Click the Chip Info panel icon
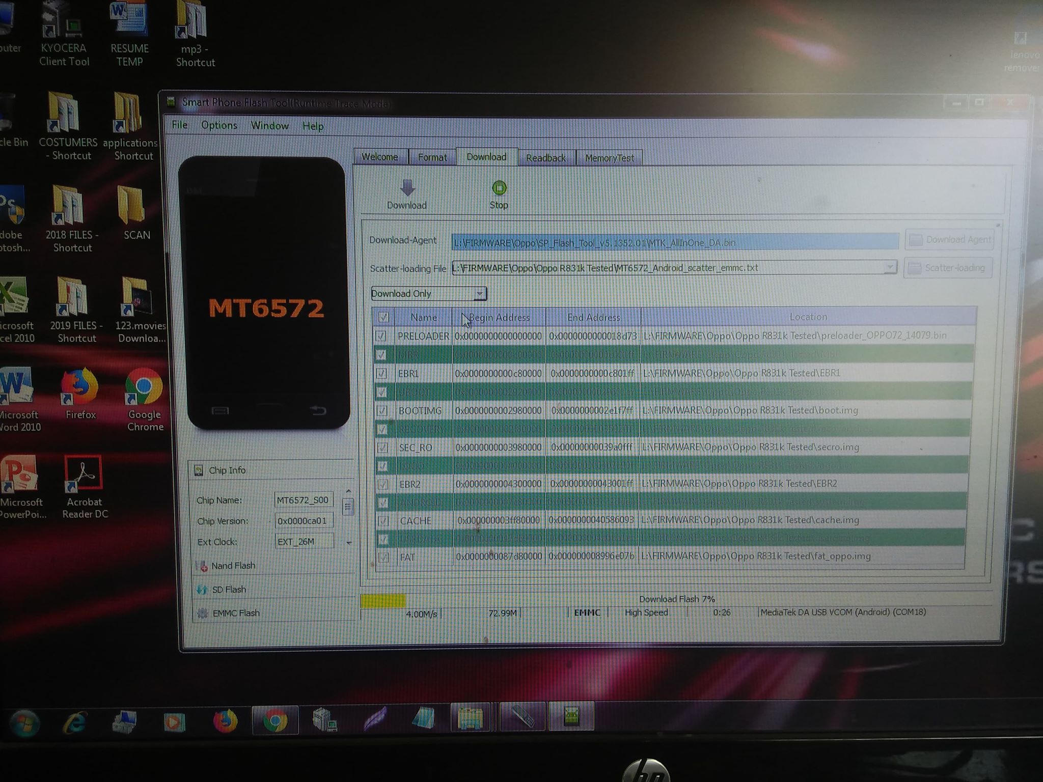 point(199,470)
